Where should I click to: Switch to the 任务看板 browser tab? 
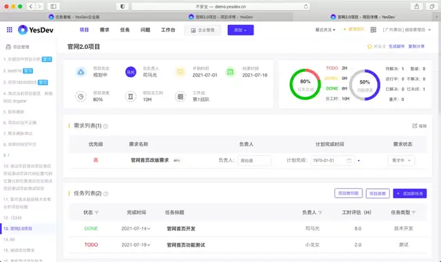pyautogui.click(x=74, y=17)
